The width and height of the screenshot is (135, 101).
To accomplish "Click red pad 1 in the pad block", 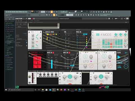I will tap(35, 58).
